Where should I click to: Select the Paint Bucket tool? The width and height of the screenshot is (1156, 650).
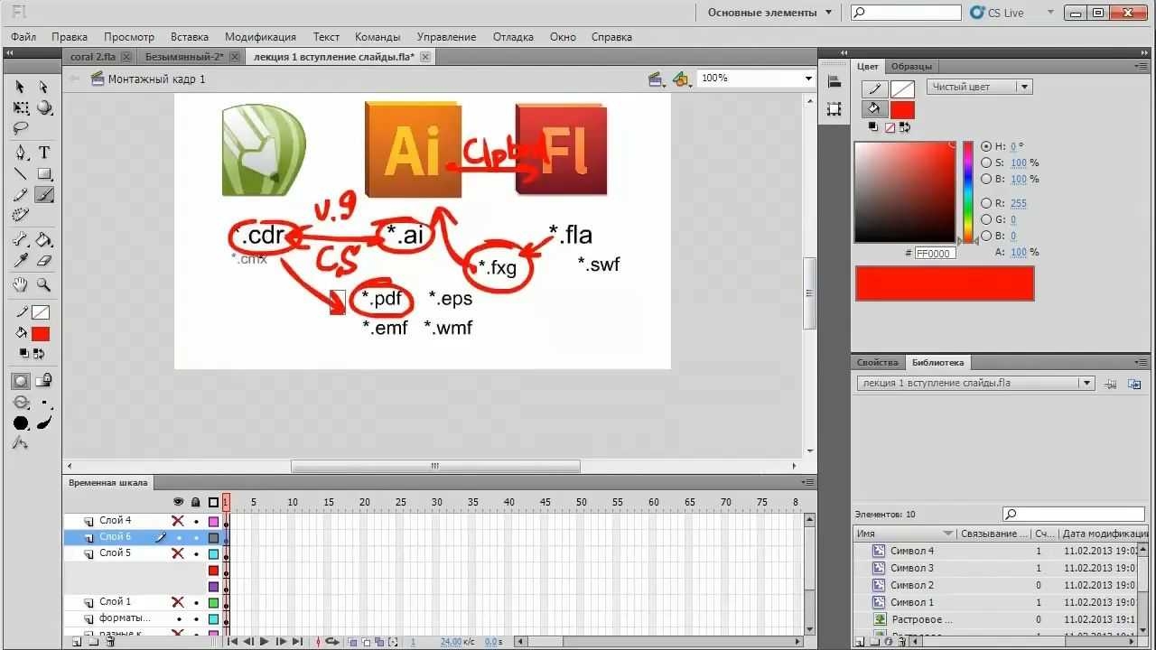pyautogui.click(x=43, y=240)
